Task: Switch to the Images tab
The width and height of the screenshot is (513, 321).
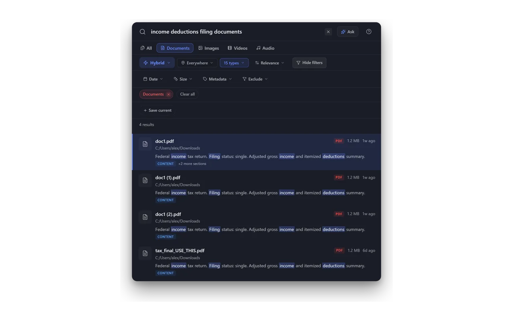Action: coord(208,48)
